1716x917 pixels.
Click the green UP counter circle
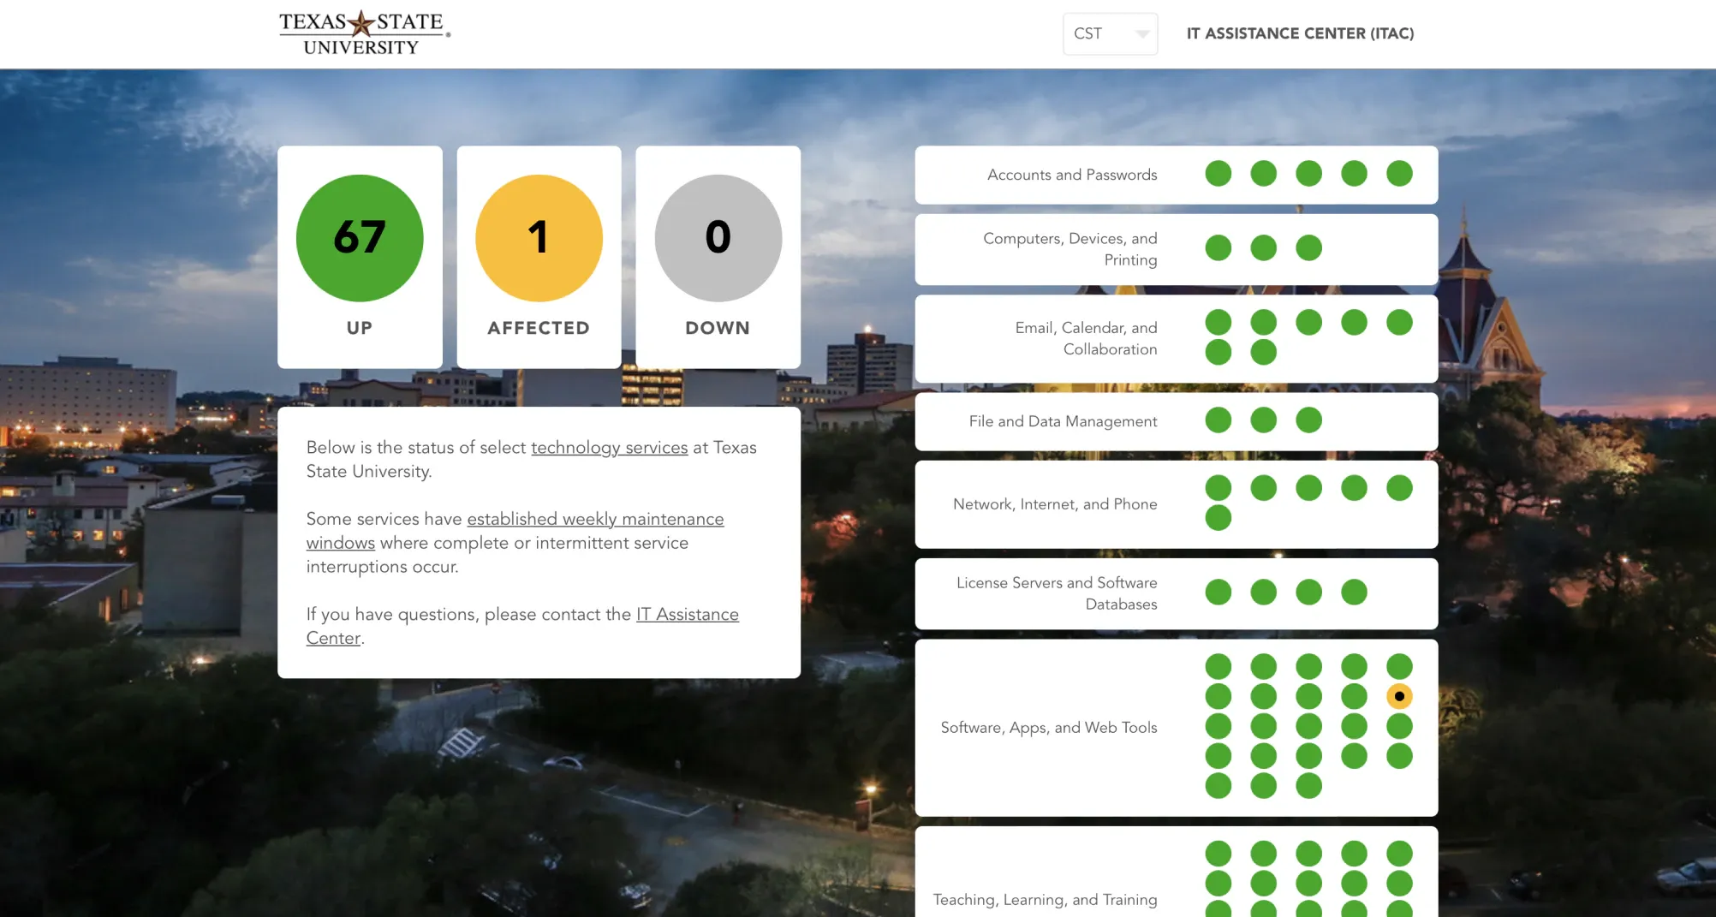pyautogui.click(x=360, y=238)
